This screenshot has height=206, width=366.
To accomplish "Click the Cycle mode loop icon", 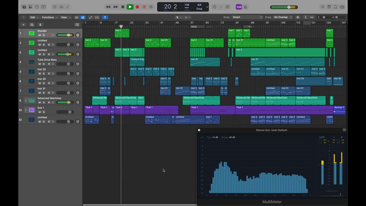I will coord(151,7).
